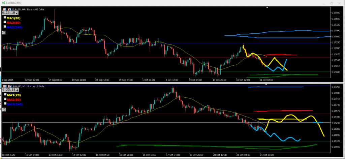The height and width of the screenshot is (159, 345).
Task: Click the blue MA3(240) label in H1 chart
Action: (14, 104)
